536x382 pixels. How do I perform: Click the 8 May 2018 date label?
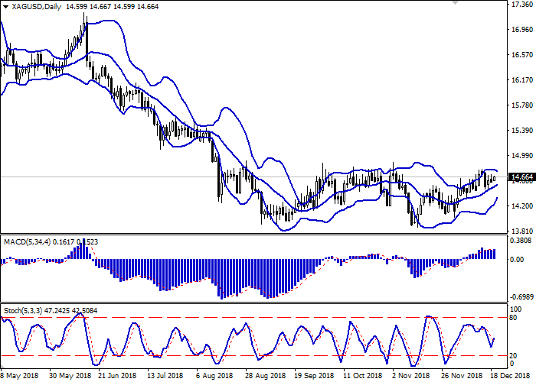click(17, 377)
